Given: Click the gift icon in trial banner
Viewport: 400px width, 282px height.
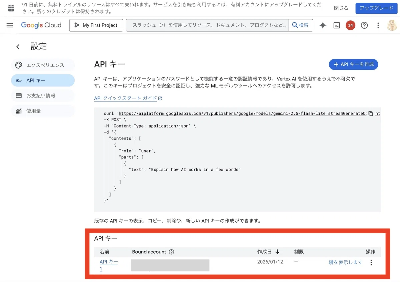Looking at the screenshot, I should 11,8.
